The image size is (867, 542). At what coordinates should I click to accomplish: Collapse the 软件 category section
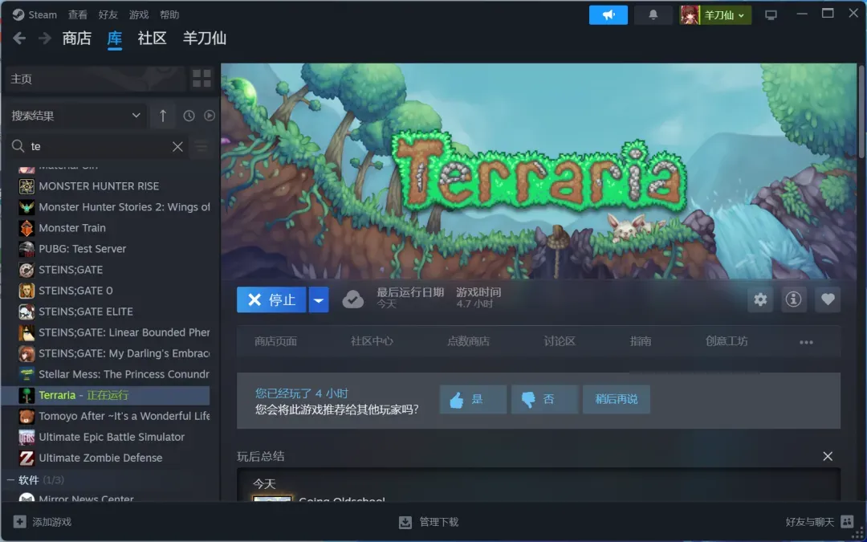pyautogui.click(x=11, y=480)
